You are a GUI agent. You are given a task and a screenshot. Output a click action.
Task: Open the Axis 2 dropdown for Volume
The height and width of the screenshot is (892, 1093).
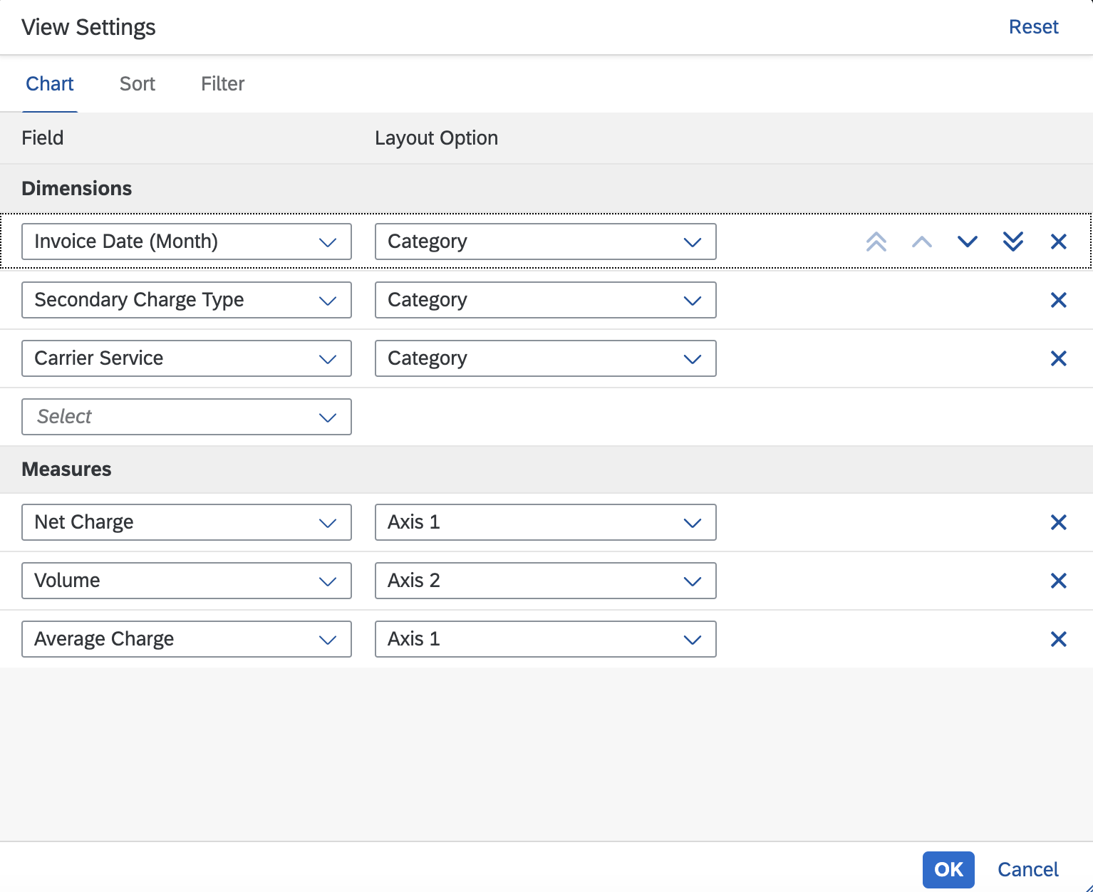[x=692, y=581]
